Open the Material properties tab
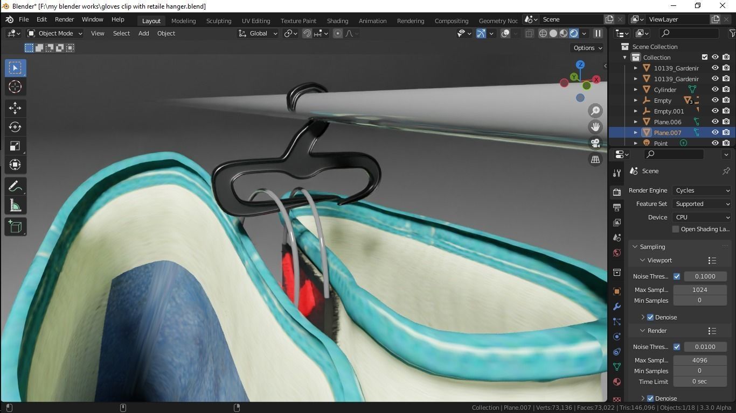 pos(617,382)
